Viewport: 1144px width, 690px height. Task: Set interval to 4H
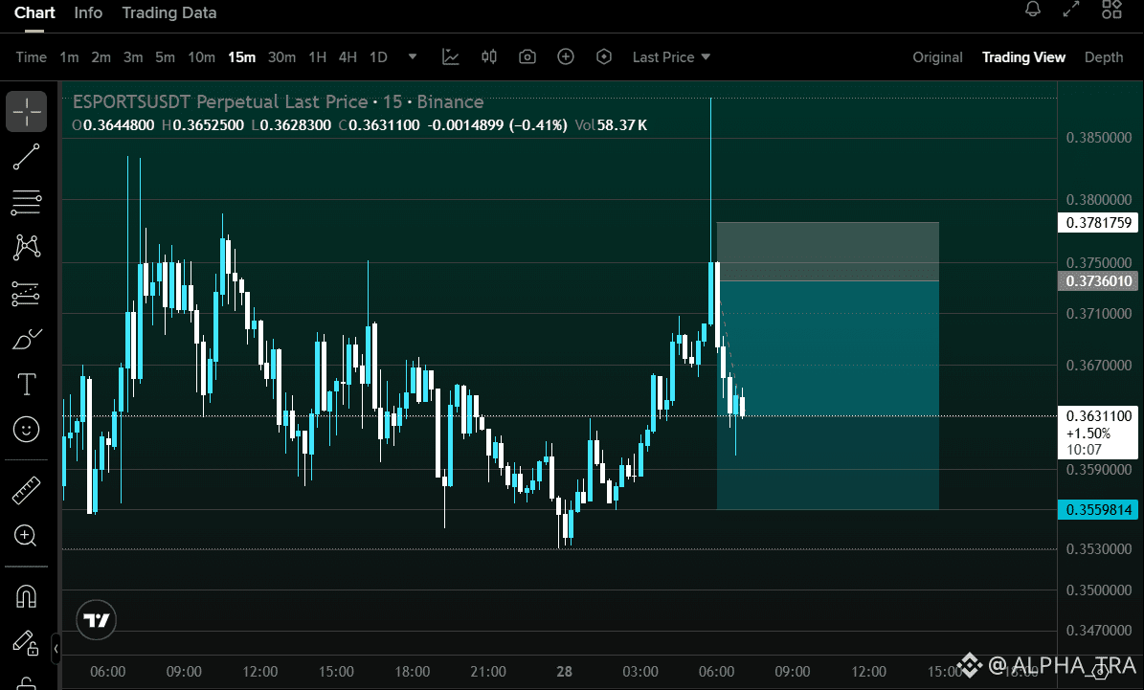click(348, 56)
